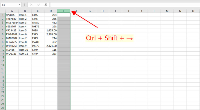Image resolution: width=200 pixels, height=110 pixels.
Task: Click cell with value 2,365.00
Action: (x=51, y=34)
